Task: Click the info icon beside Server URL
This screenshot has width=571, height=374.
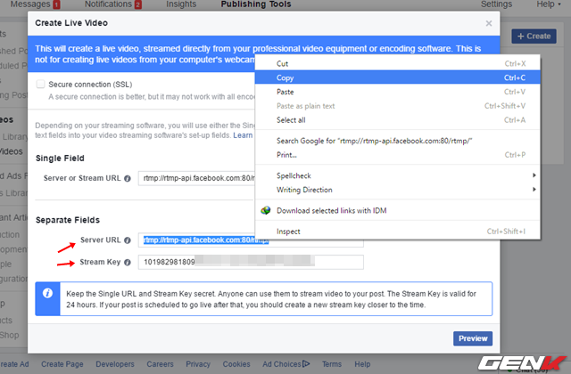Action: tap(127, 240)
